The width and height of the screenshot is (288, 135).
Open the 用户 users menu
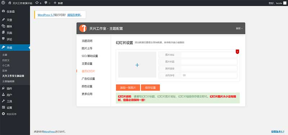[x=15, y=95]
